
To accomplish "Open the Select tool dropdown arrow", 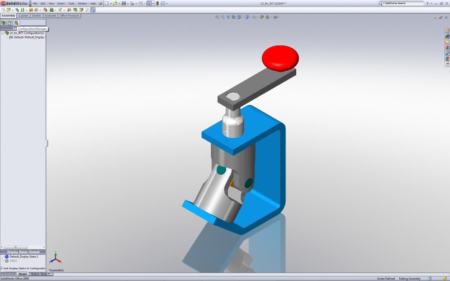I will [153, 3].
